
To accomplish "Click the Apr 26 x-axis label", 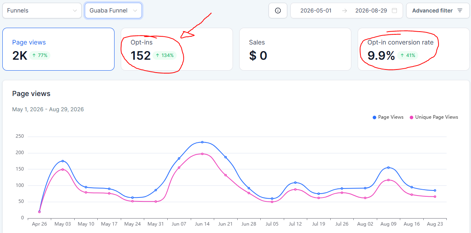I will (x=39, y=224).
